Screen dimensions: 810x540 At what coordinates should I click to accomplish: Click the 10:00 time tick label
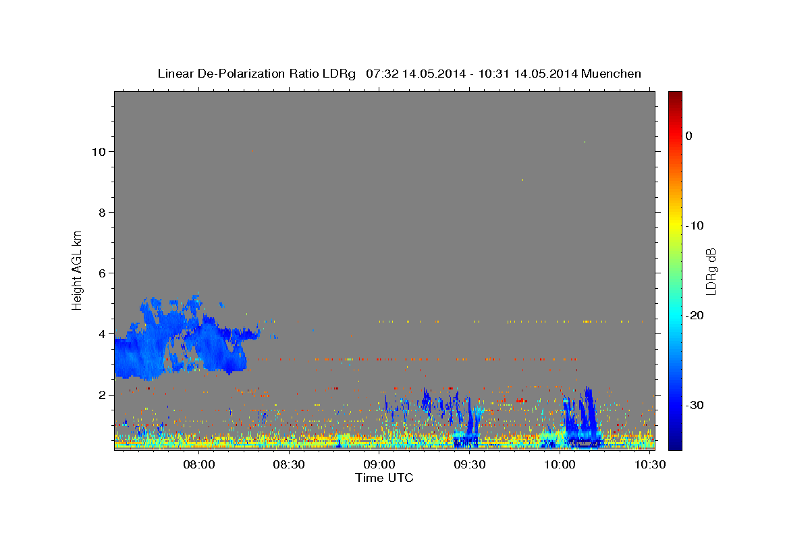click(560, 464)
